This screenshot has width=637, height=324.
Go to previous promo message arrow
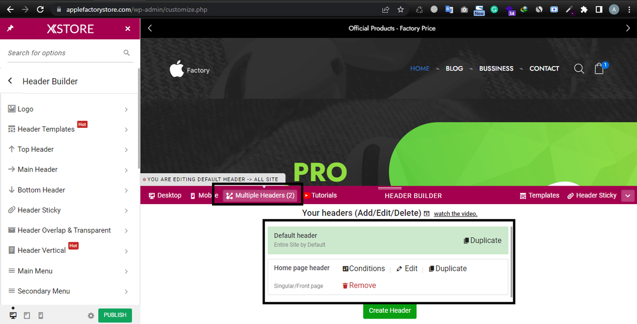pyautogui.click(x=150, y=28)
